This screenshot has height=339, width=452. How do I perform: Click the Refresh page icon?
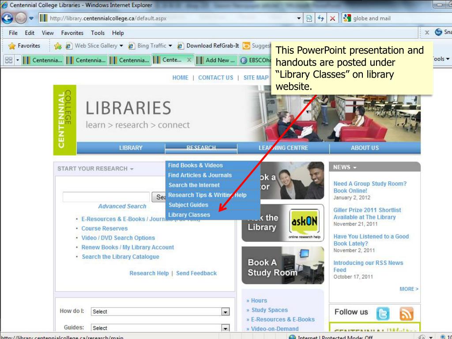click(321, 19)
